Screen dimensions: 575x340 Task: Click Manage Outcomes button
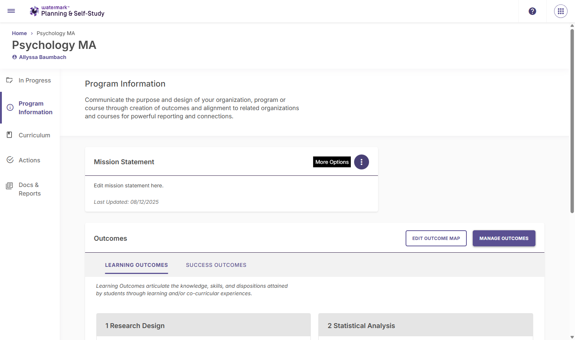pos(504,238)
